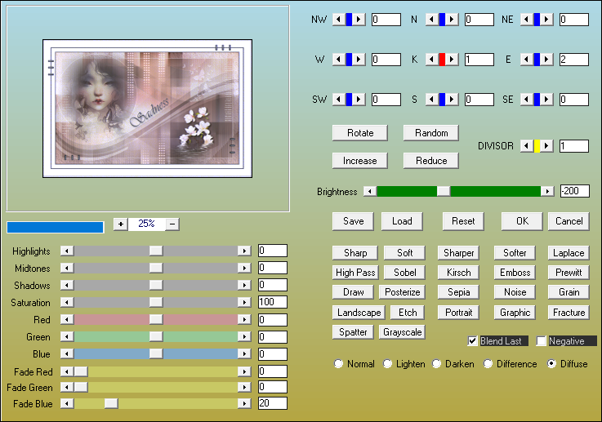Click the Random button
The image size is (602, 422).
coord(430,133)
